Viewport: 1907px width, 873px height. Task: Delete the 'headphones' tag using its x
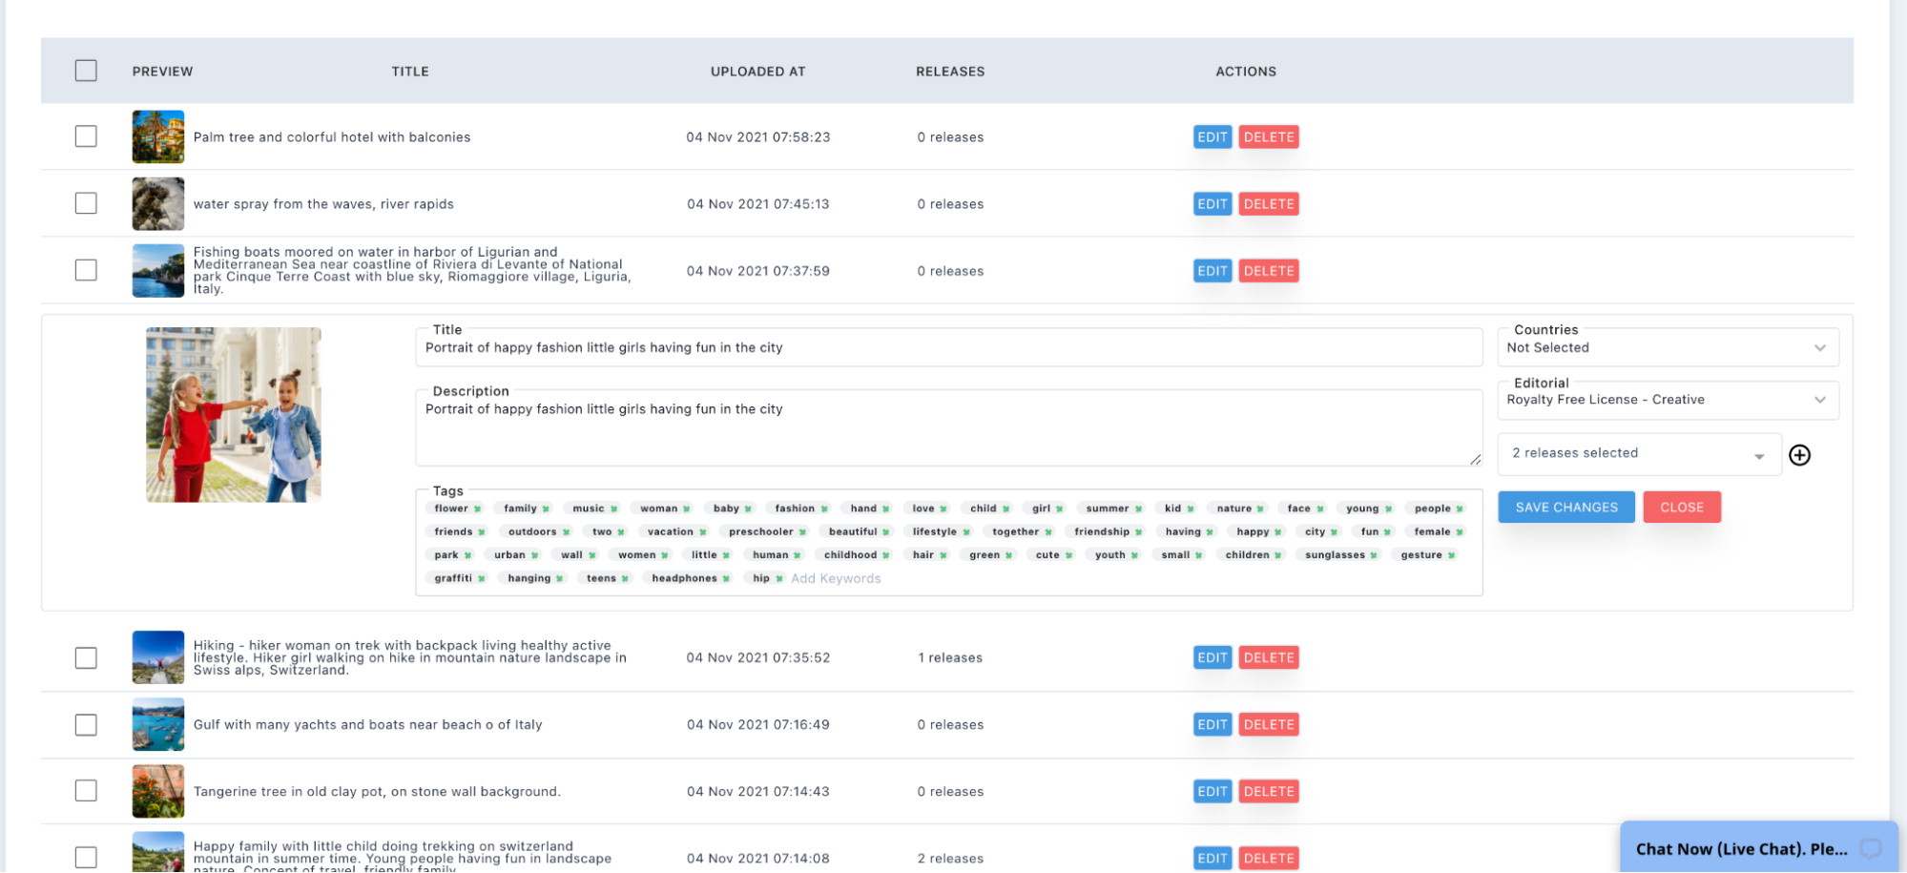coord(726,579)
